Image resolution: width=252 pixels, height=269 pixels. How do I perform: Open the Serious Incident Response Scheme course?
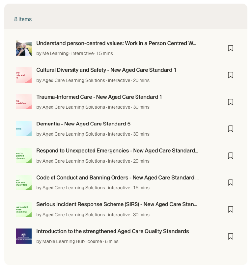point(117,204)
